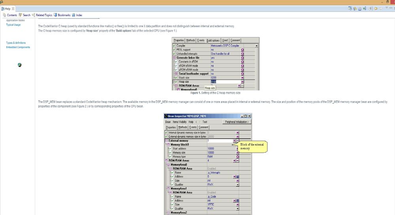Click the Application Notes item
395x215 pixels.
15,21
